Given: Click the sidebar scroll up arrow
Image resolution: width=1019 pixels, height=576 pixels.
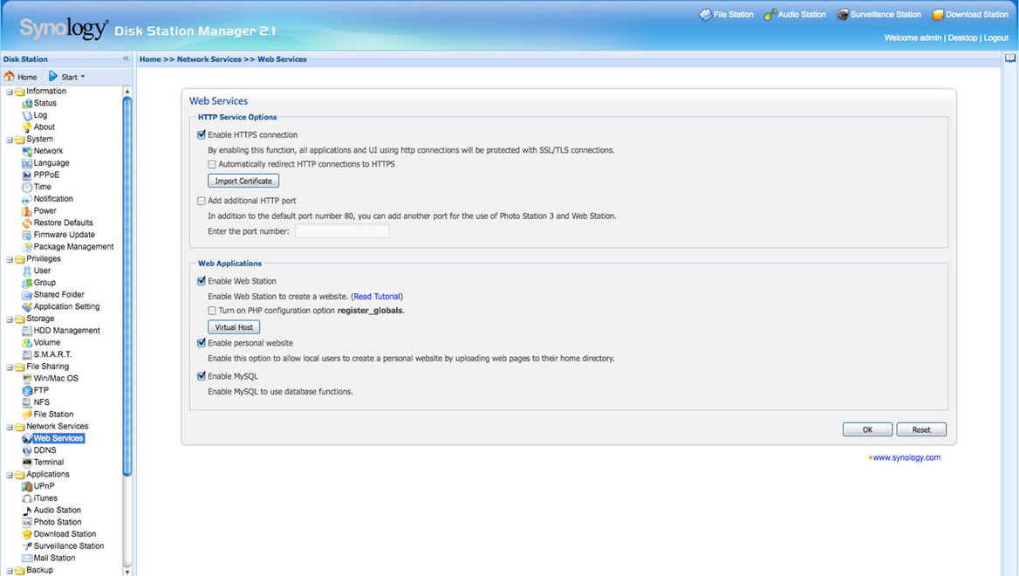Looking at the screenshot, I should point(127,92).
